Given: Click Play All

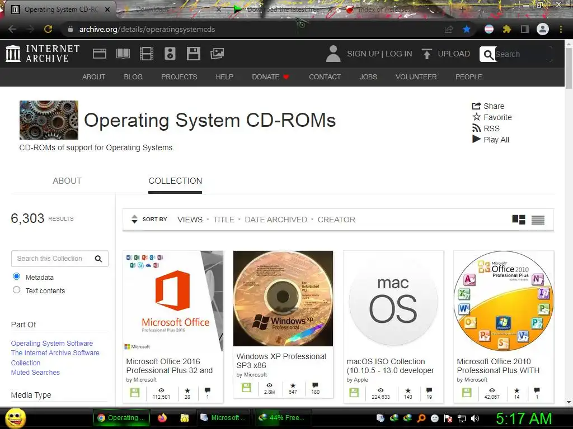Looking at the screenshot, I should (491, 140).
